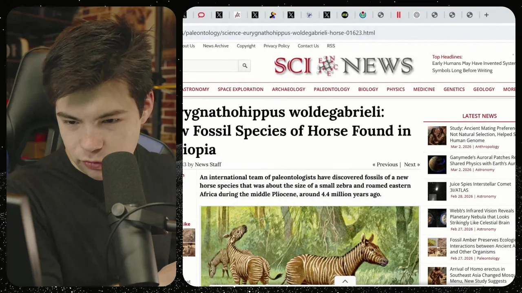Open the Physics category

pyautogui.click(x=396, y=89)
